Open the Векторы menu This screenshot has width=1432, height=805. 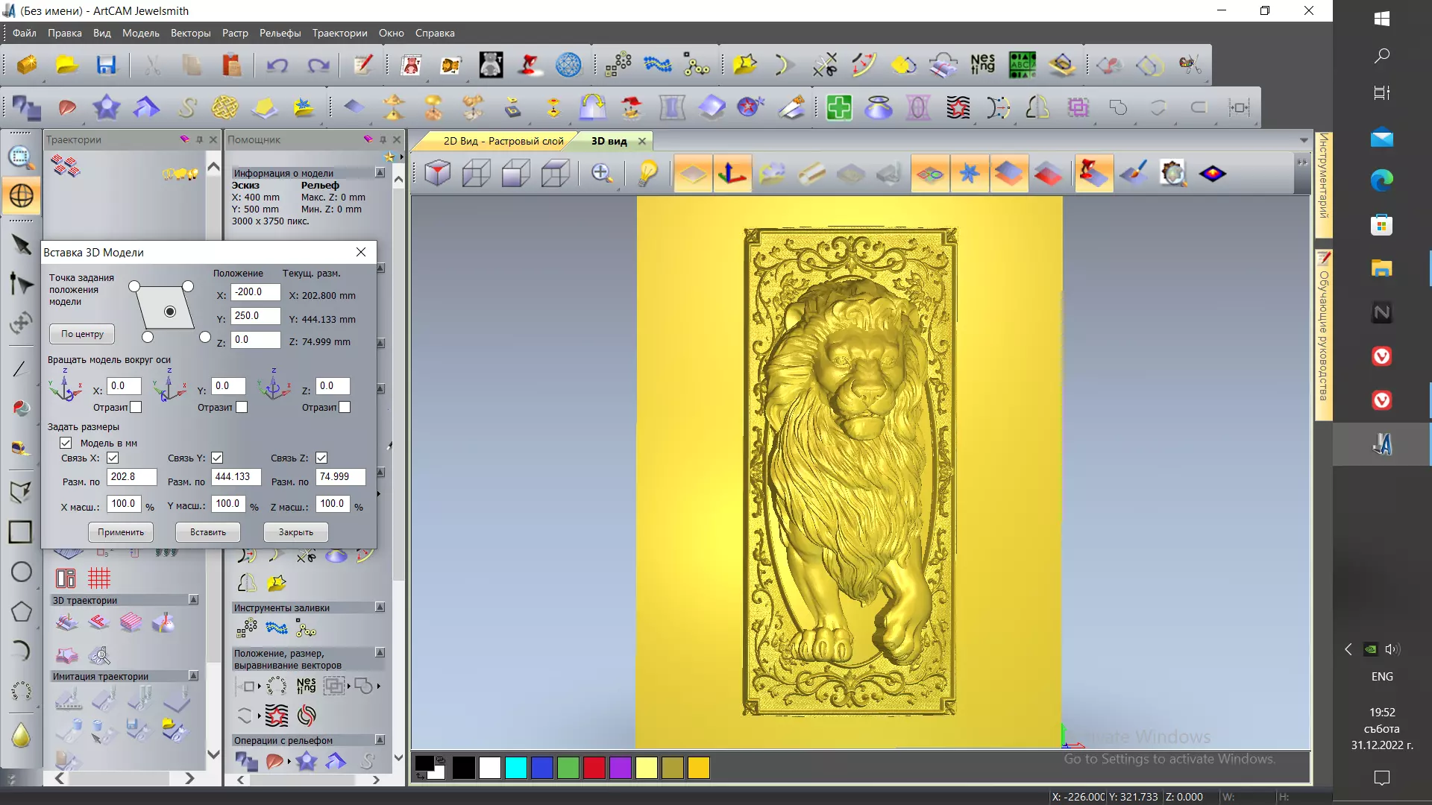[x=190, y=33]
